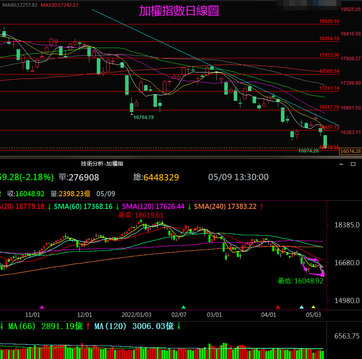Click the yellow triangle marker near 05/03

coord(313,307)
